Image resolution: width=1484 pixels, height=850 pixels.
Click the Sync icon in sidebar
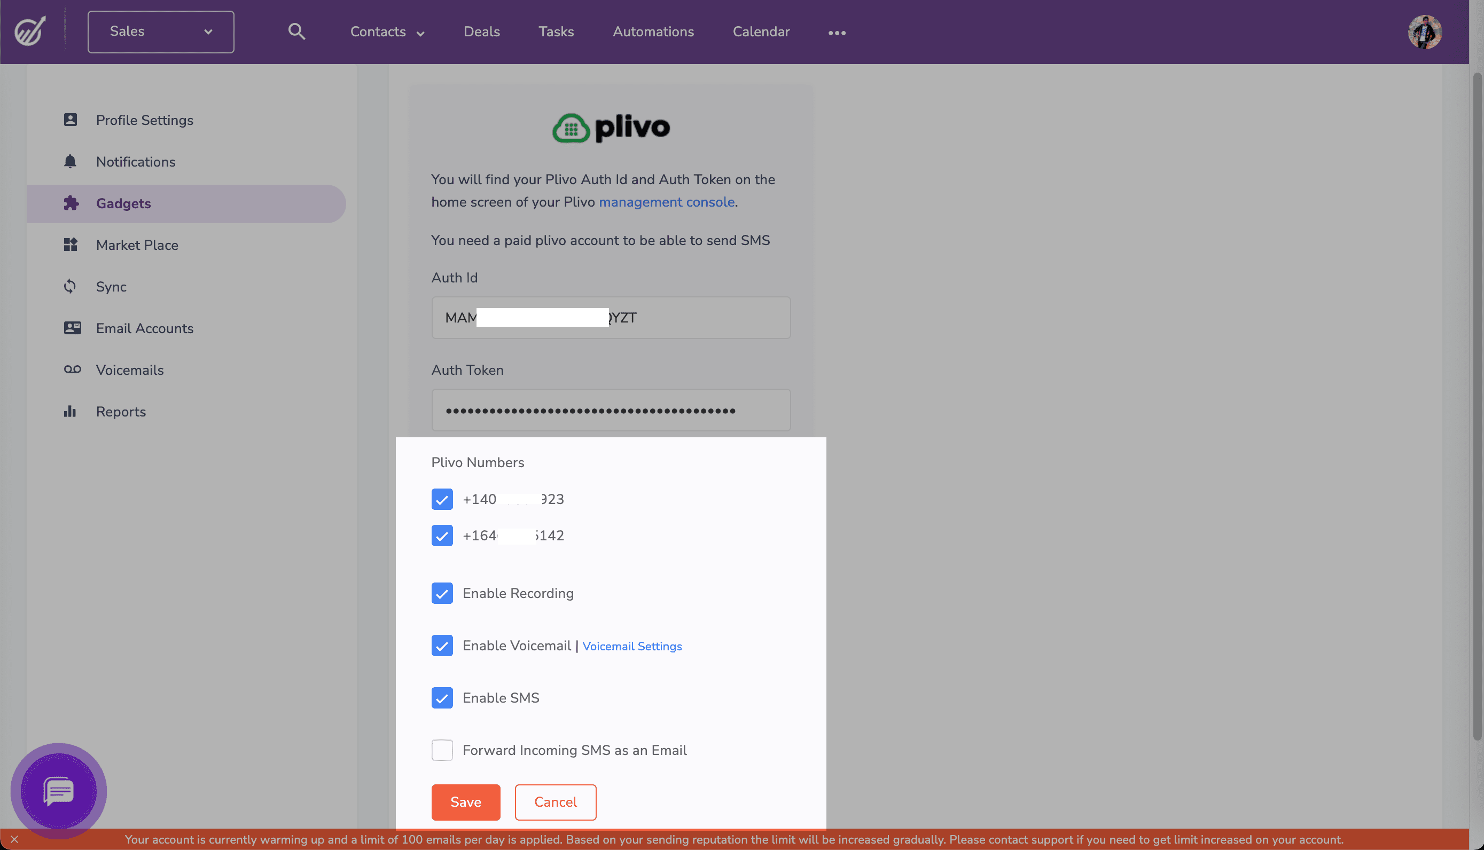coord(69,286)
